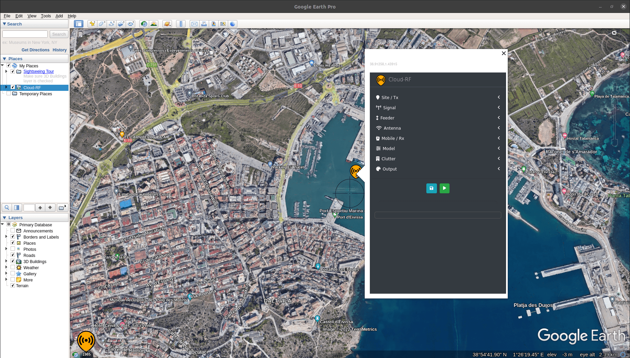Email the current view

coord(194,24)
